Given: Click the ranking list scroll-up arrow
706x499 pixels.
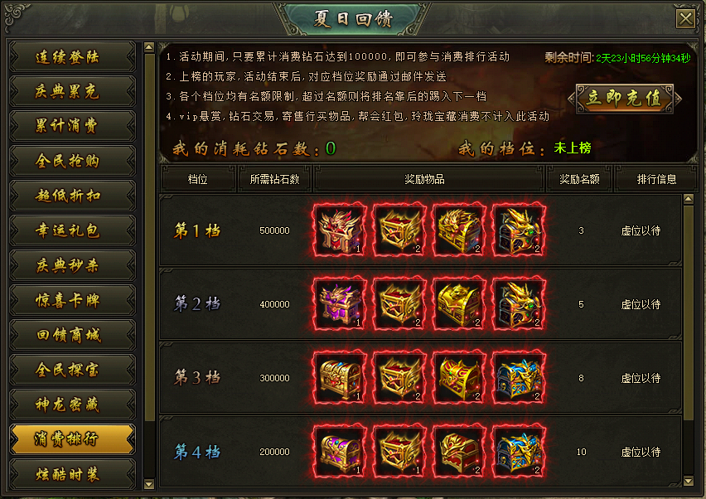Looking at the screenshot, I should click(x=689, y=199).
